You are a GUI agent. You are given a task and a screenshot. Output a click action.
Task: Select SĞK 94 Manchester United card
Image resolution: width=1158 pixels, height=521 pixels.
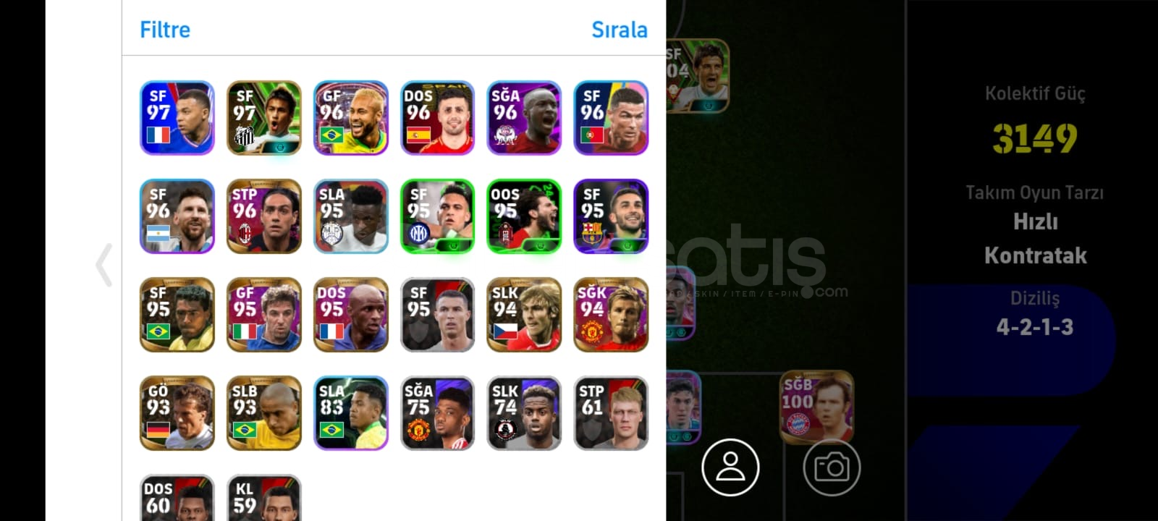coord(611,315)
